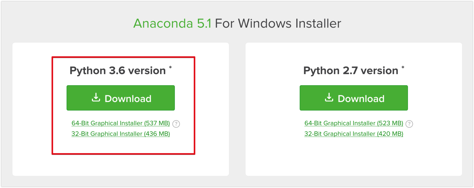Click the question mark circle in right panel

pos(409,124)
